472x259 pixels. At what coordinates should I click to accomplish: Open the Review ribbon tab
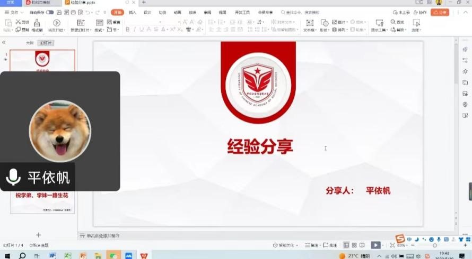tap(207, 12)
